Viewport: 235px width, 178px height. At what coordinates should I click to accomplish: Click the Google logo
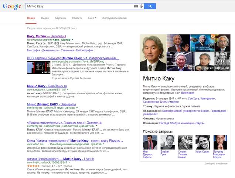click(12, 6)
